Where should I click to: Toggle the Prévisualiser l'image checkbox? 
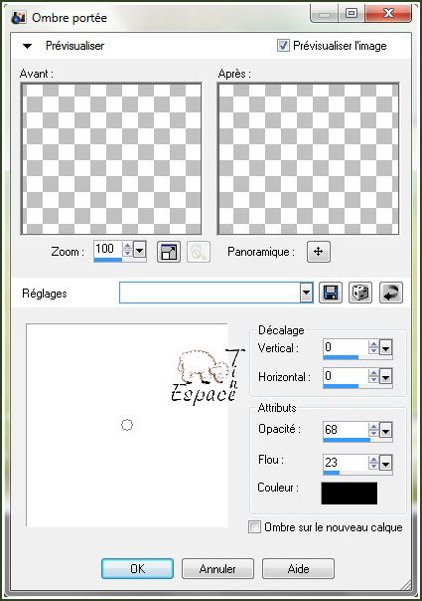tap(283, 46)
